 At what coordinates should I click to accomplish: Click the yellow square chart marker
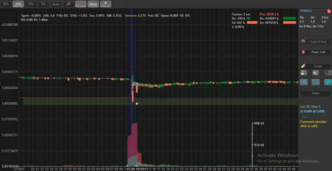pos(137,104)
